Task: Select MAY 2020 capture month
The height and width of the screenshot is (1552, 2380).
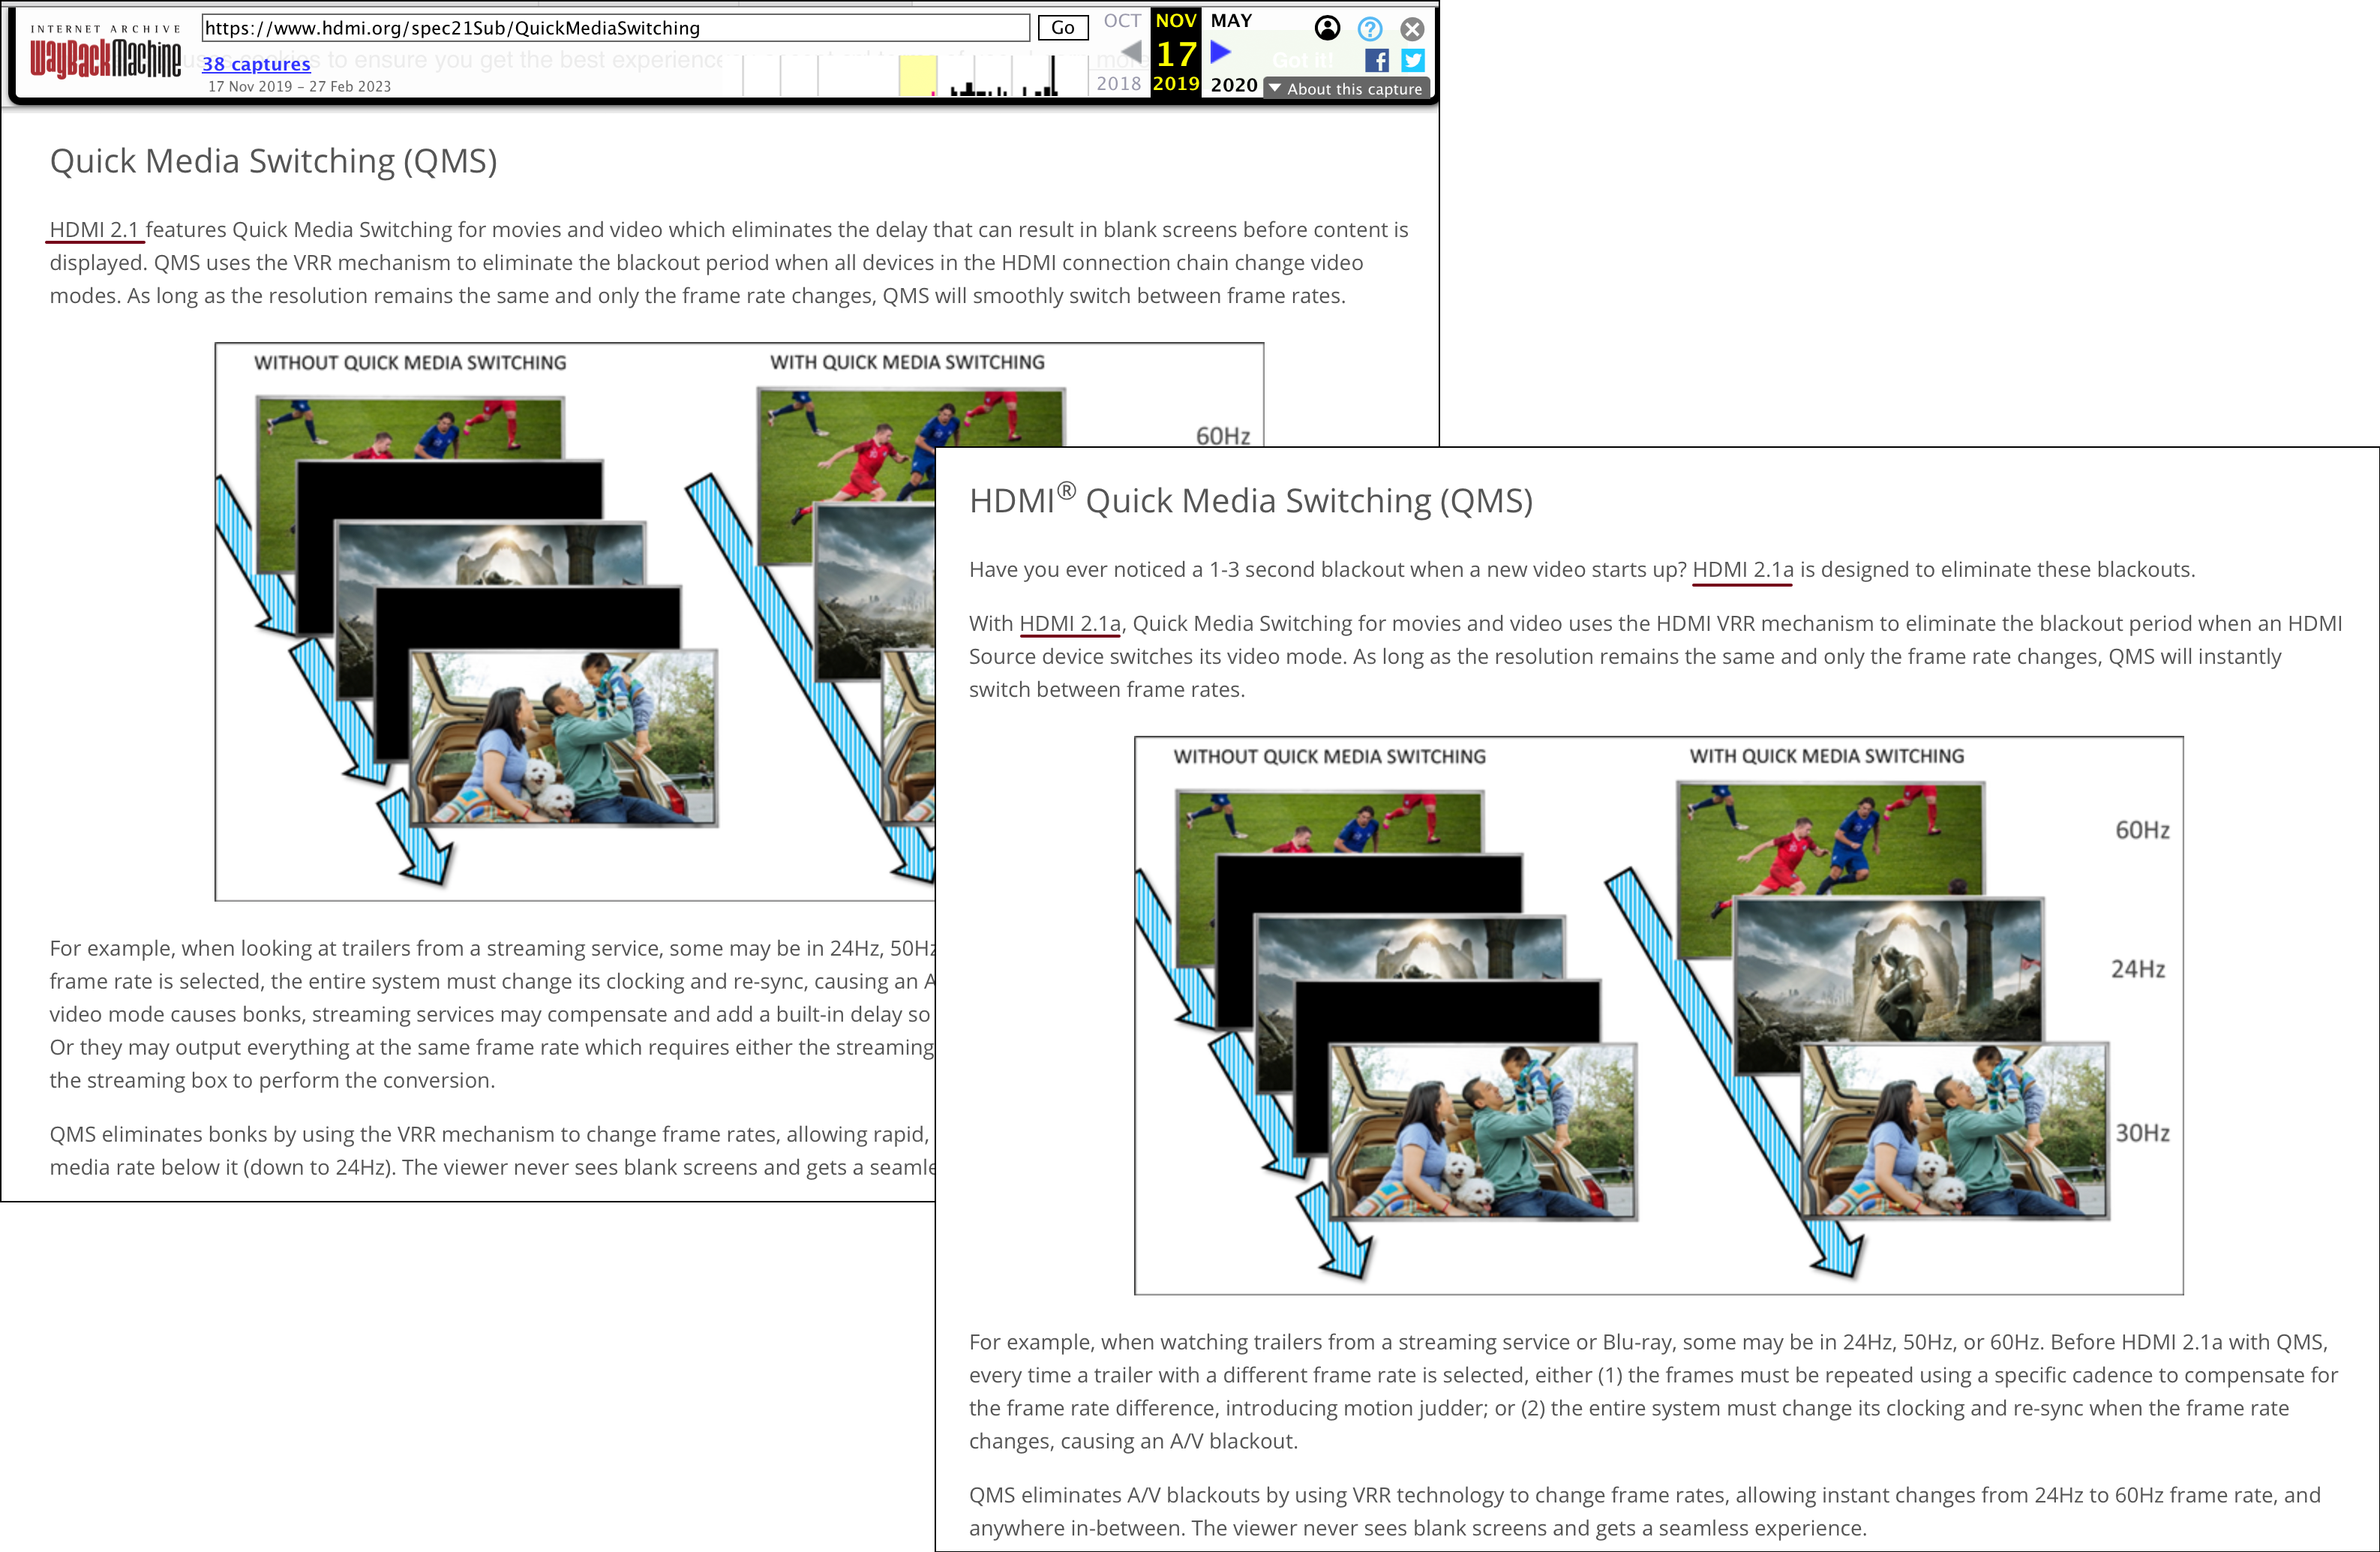Action: tap(1231, 20)
